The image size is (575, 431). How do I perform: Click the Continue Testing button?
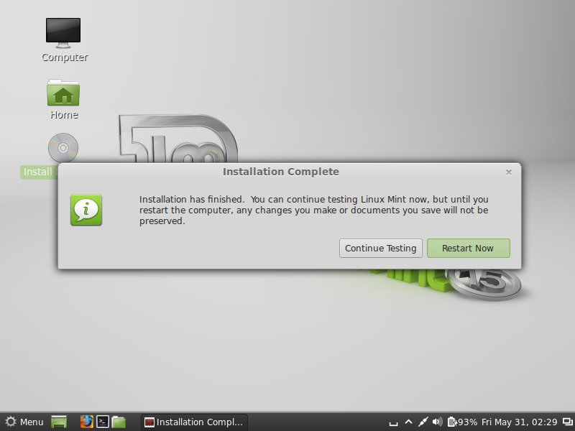380,248
